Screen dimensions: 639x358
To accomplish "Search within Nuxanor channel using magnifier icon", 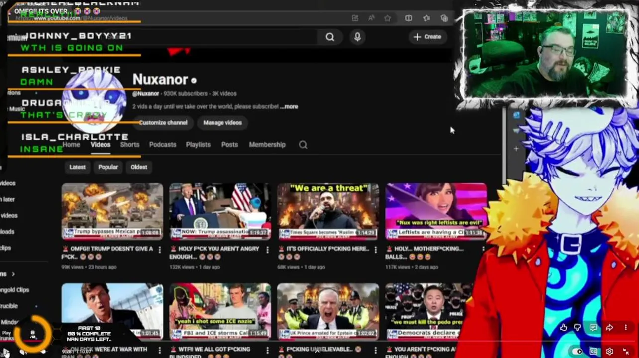I will pyautogui.click(x=303, y=145).
